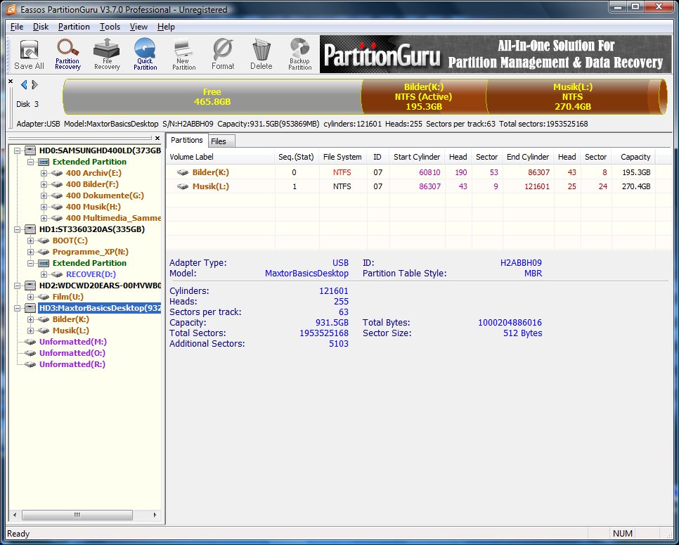Click the Seq.(Stat) column header

(x=296, y=157)
